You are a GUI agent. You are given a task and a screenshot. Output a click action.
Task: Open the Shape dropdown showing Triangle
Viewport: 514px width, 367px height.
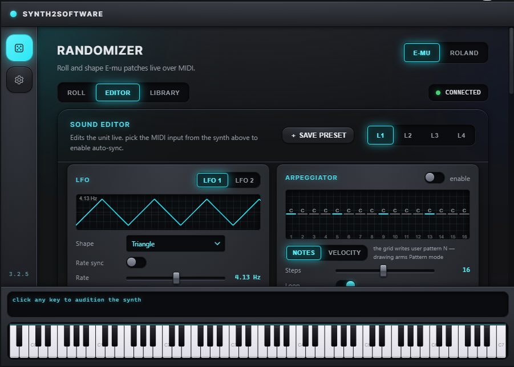pos(176,244)
